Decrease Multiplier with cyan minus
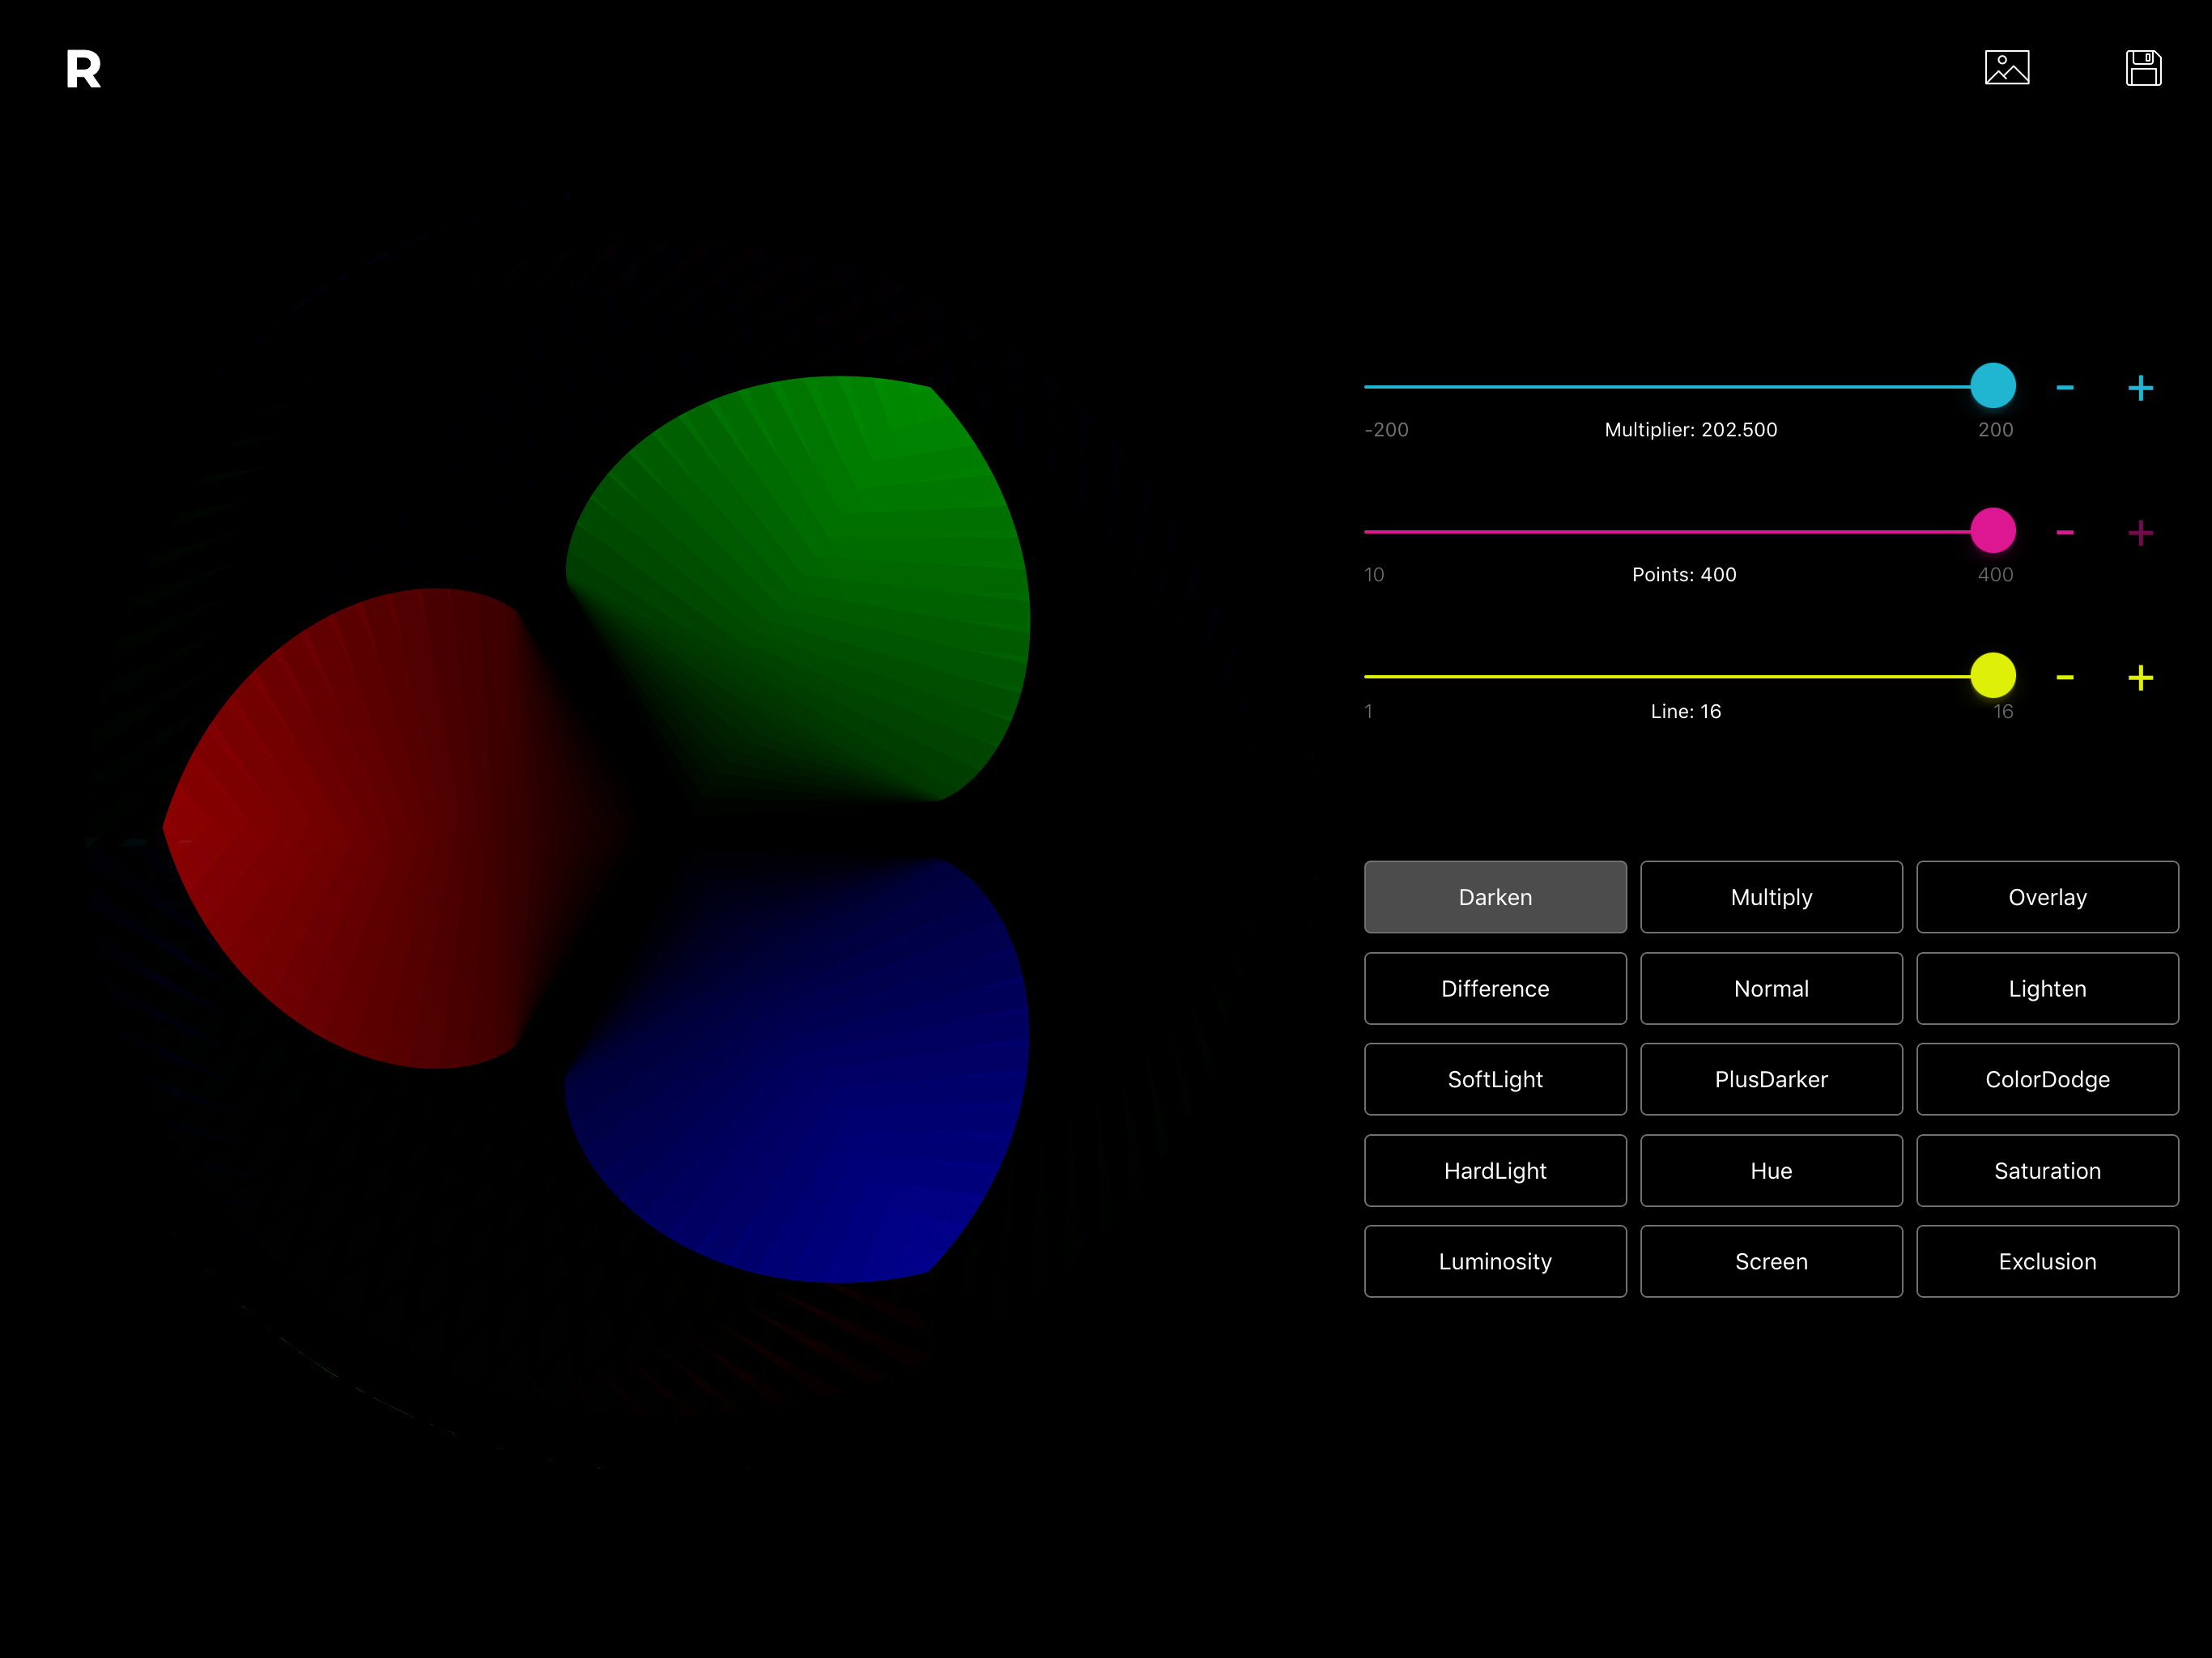Image resolution: width=2212 pixels, height=1658 pixels. click(2064, 388)
